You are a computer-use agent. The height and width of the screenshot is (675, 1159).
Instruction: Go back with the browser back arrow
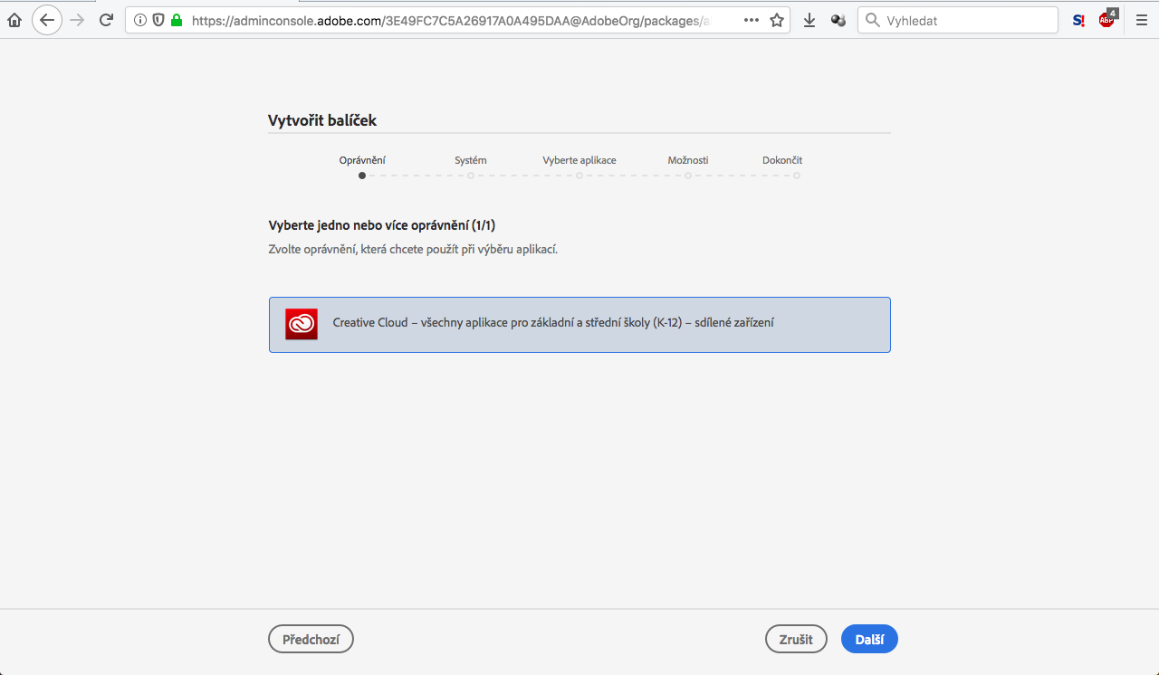(x=47, y=20)
